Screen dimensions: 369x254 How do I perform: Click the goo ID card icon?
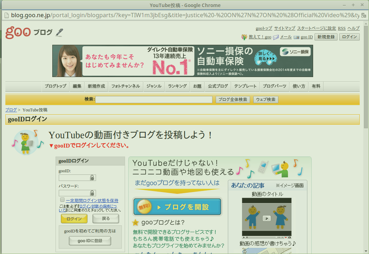pos(297,37)
